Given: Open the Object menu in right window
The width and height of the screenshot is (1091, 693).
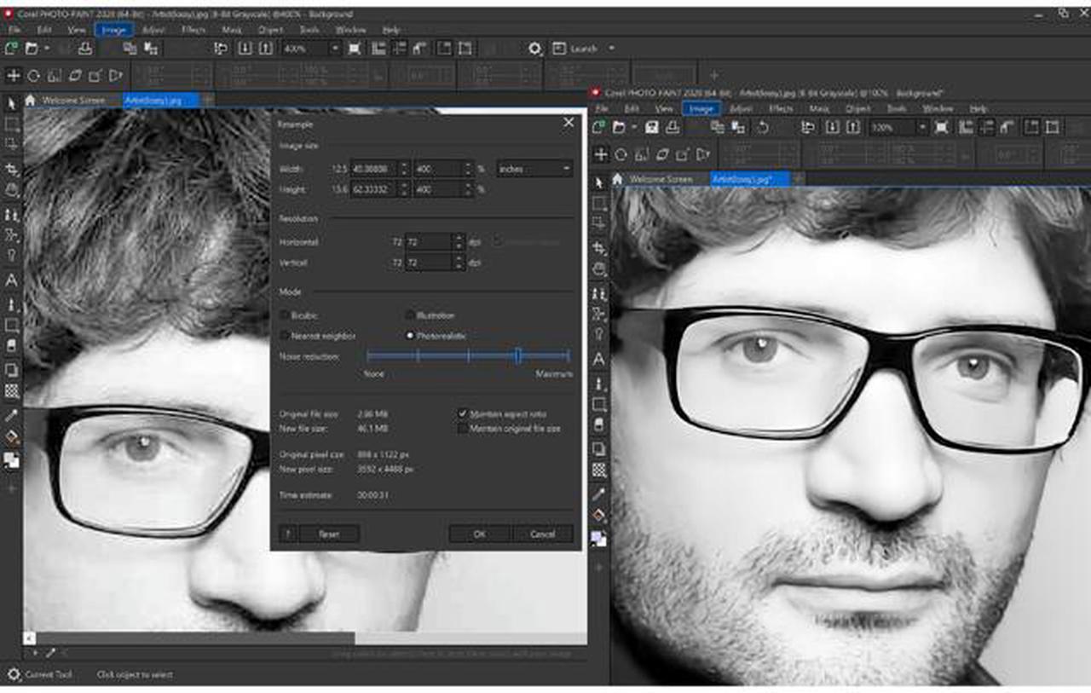Looking at the screenshot, I should tap(858, 109).
